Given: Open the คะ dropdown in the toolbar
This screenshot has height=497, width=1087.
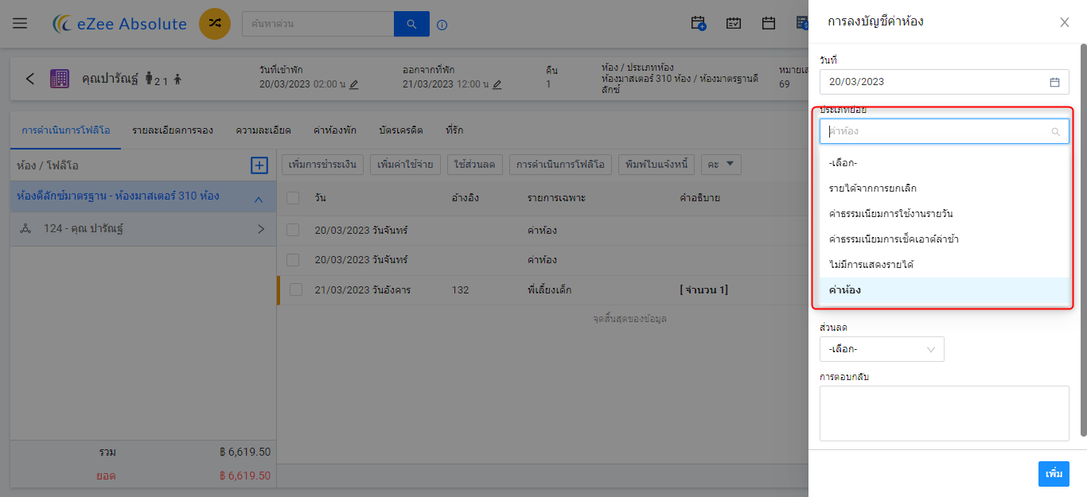Looking at the screenshot, I should 721,165.
